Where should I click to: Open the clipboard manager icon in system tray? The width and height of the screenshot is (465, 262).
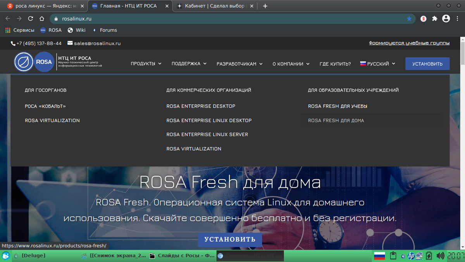click(393, 255)
